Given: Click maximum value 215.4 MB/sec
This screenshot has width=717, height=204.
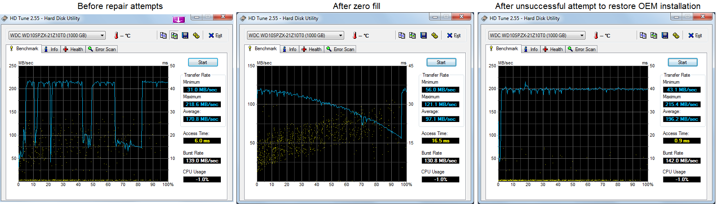Looking at the screenshot, I should pyautogui.click(x=682, y=104).
